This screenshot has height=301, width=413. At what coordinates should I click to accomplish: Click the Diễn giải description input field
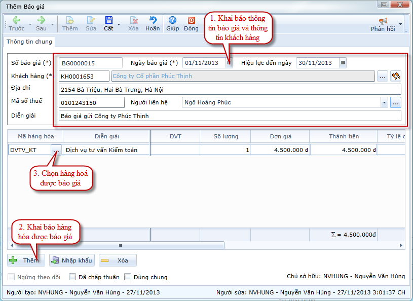click(x=230, y=116)
